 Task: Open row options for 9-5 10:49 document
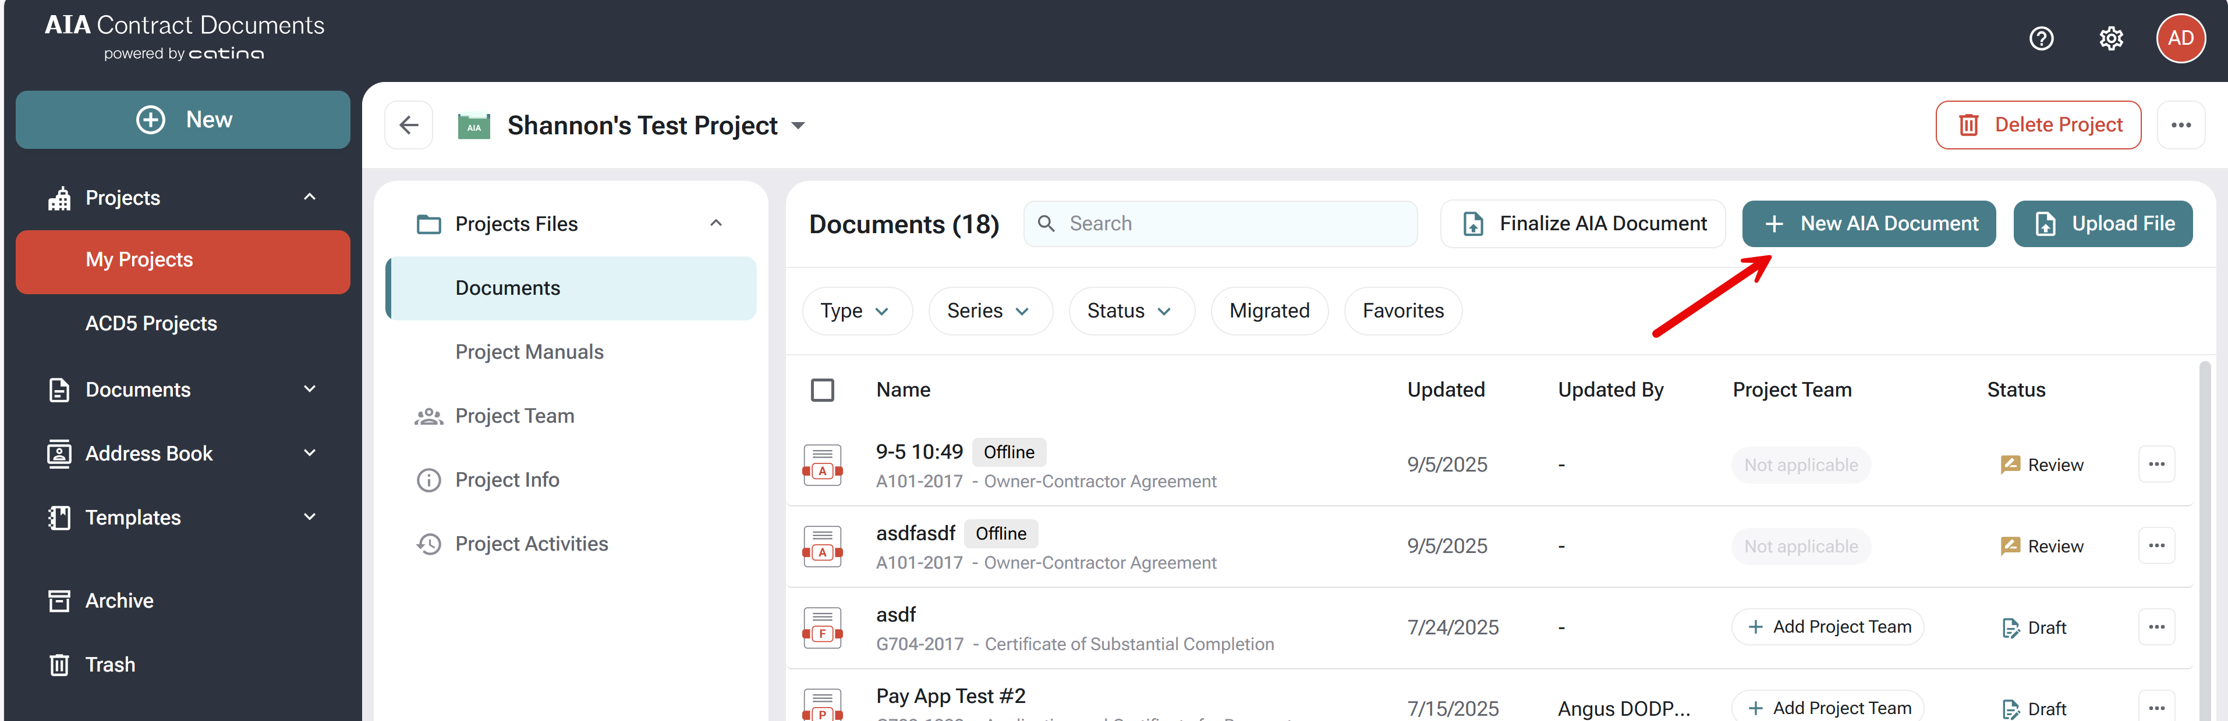pos(2156,465)
